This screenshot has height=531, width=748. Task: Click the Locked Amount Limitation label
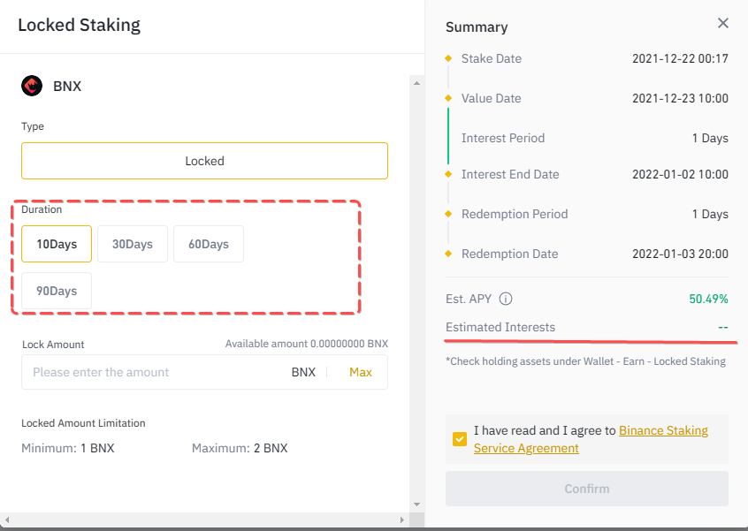tap(83, 423)
